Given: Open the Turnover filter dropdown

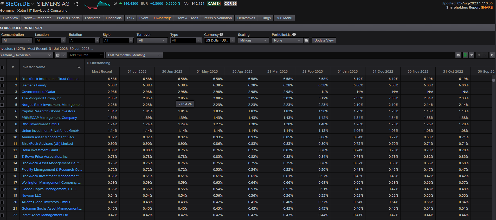Looking at the screenshot, I should point(152,40).
